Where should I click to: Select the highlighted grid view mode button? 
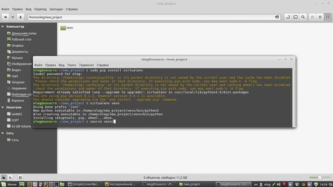[328, 17]
